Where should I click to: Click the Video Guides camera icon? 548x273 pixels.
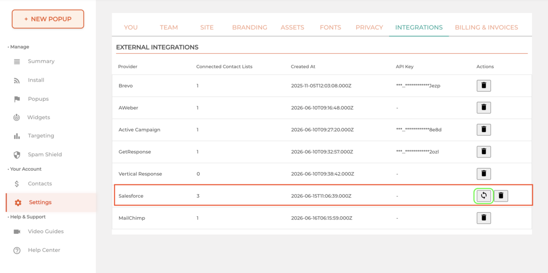pos(17,231)
